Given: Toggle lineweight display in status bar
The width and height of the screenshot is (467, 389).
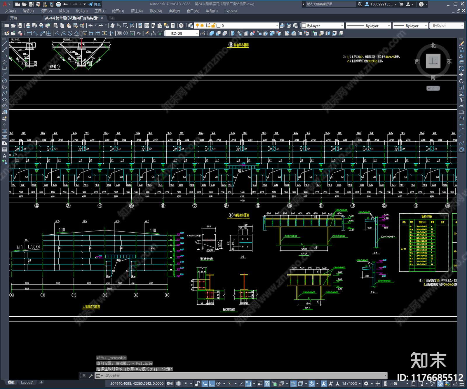Looking at the screenshot, I should (260, 383).
